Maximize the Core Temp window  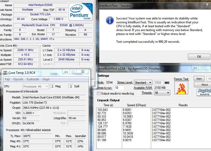click(73, 72)
